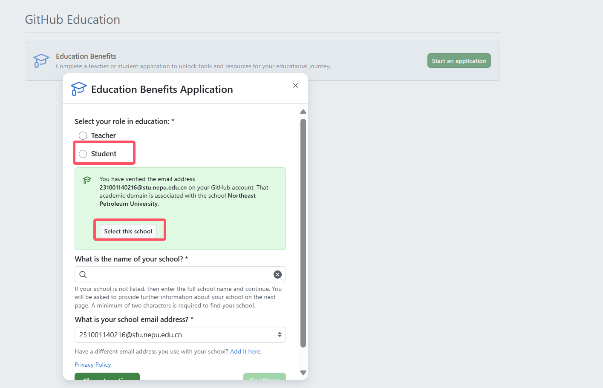
Task: Focus the school name search field
Action: coord(180,275)
